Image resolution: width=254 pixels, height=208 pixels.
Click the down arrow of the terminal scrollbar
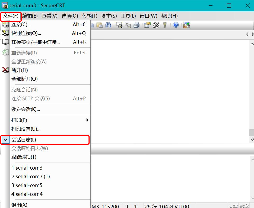click(x=252, y=140)
